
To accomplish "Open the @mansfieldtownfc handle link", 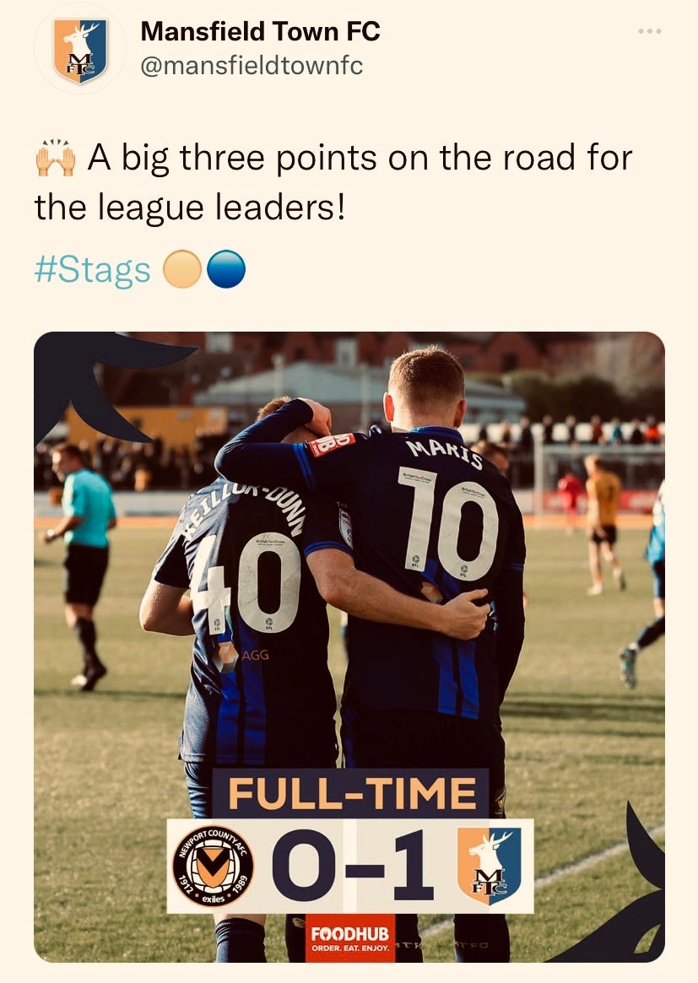I will [252, 66].
